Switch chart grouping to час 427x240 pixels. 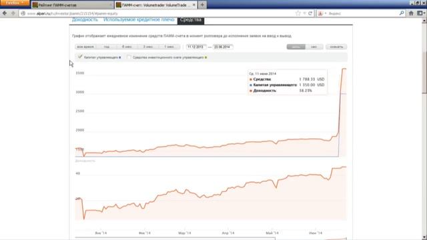(314, 47)
